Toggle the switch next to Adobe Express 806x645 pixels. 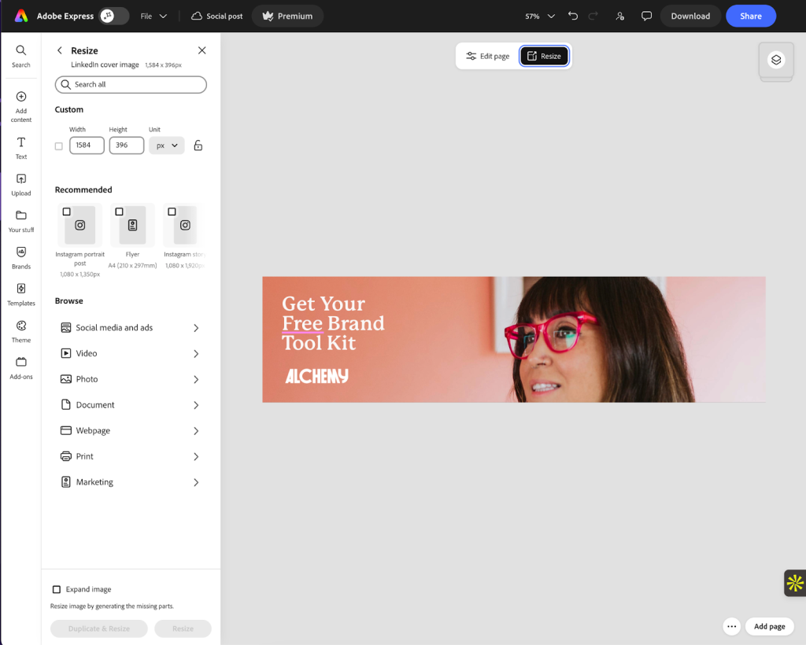click(x=113, y=16)
